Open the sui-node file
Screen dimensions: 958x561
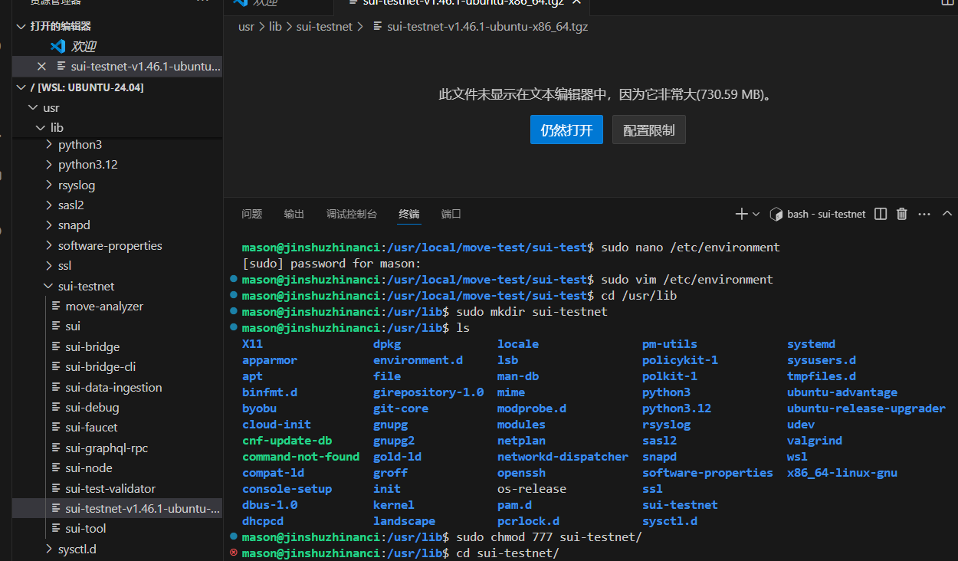89,468
